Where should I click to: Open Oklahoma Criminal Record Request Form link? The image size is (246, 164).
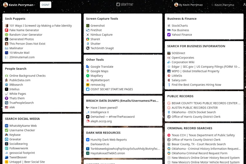[x=199, y=153]
